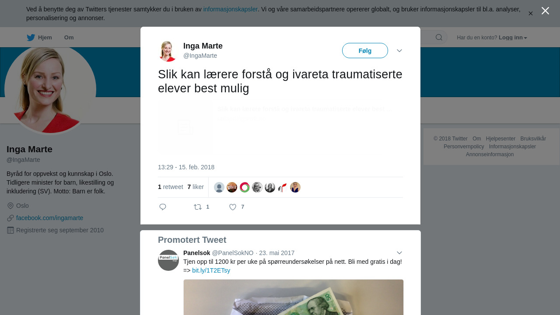Close the tweet overlay with large X
Viewport: 560px width, 315px height.
click(x=545, y=11)
